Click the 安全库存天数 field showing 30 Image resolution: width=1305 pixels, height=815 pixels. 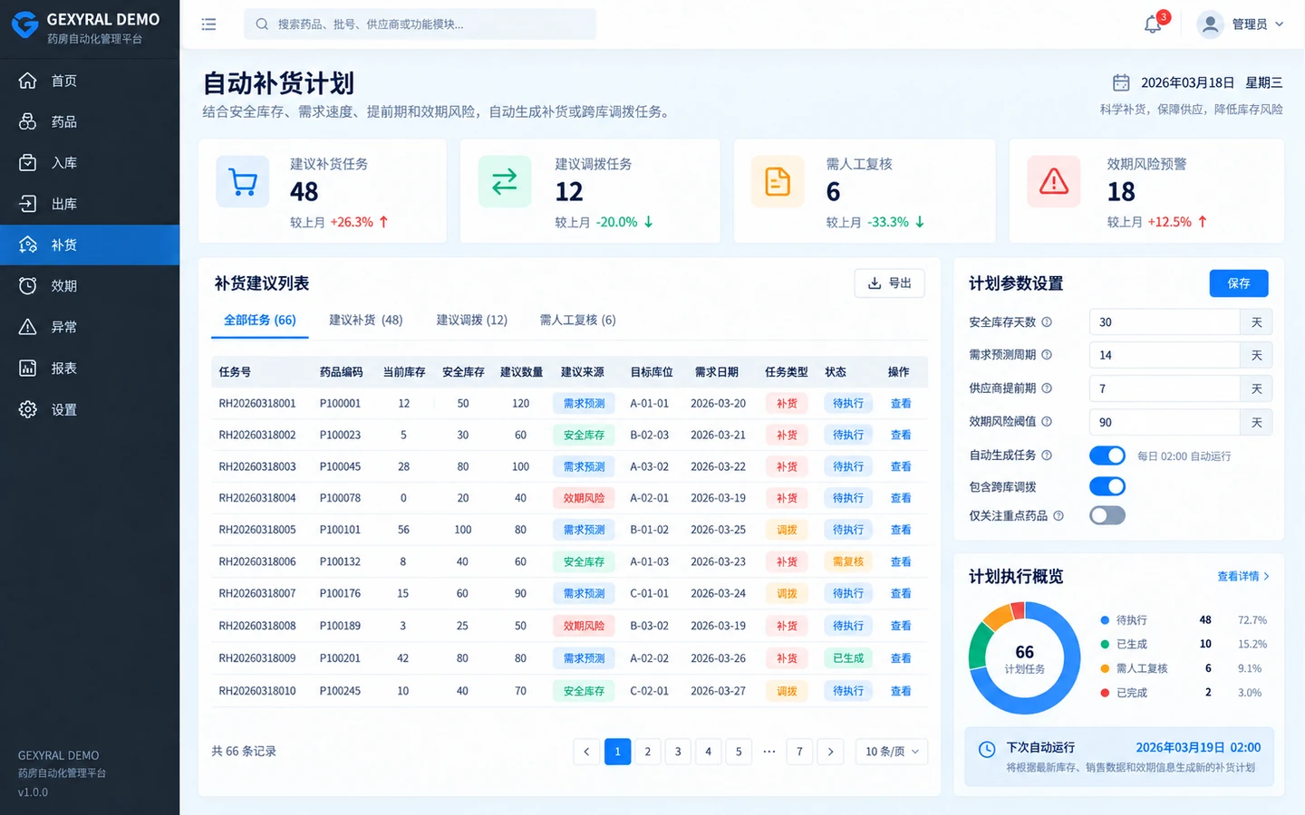click(1165, 322)
